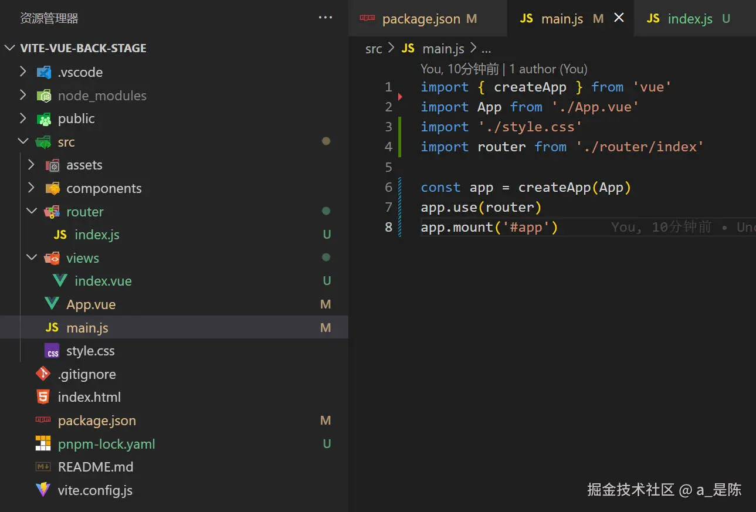Collapse the router folder
Viewport: 756px width, 512px height.
[32, 211]
